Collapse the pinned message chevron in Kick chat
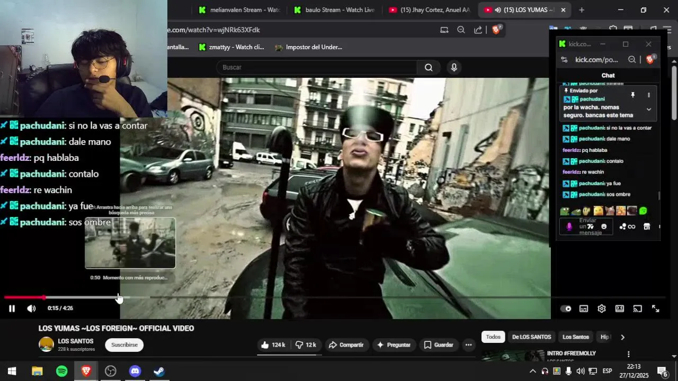Image resolution: width=678 pixels, height=381 pixels. [649, 110]
